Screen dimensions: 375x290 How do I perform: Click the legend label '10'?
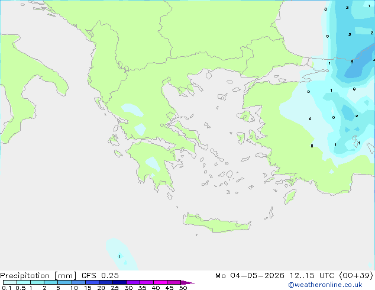point(74,288)
